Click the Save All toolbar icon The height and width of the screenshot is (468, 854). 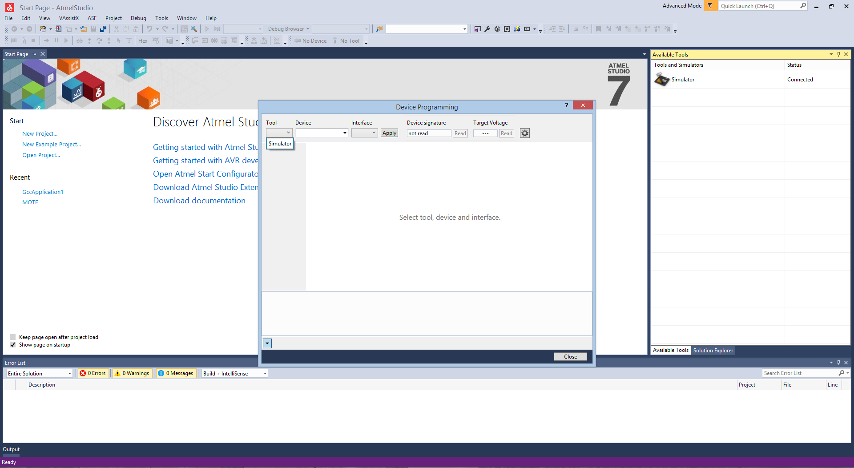[x=103, y=29]
